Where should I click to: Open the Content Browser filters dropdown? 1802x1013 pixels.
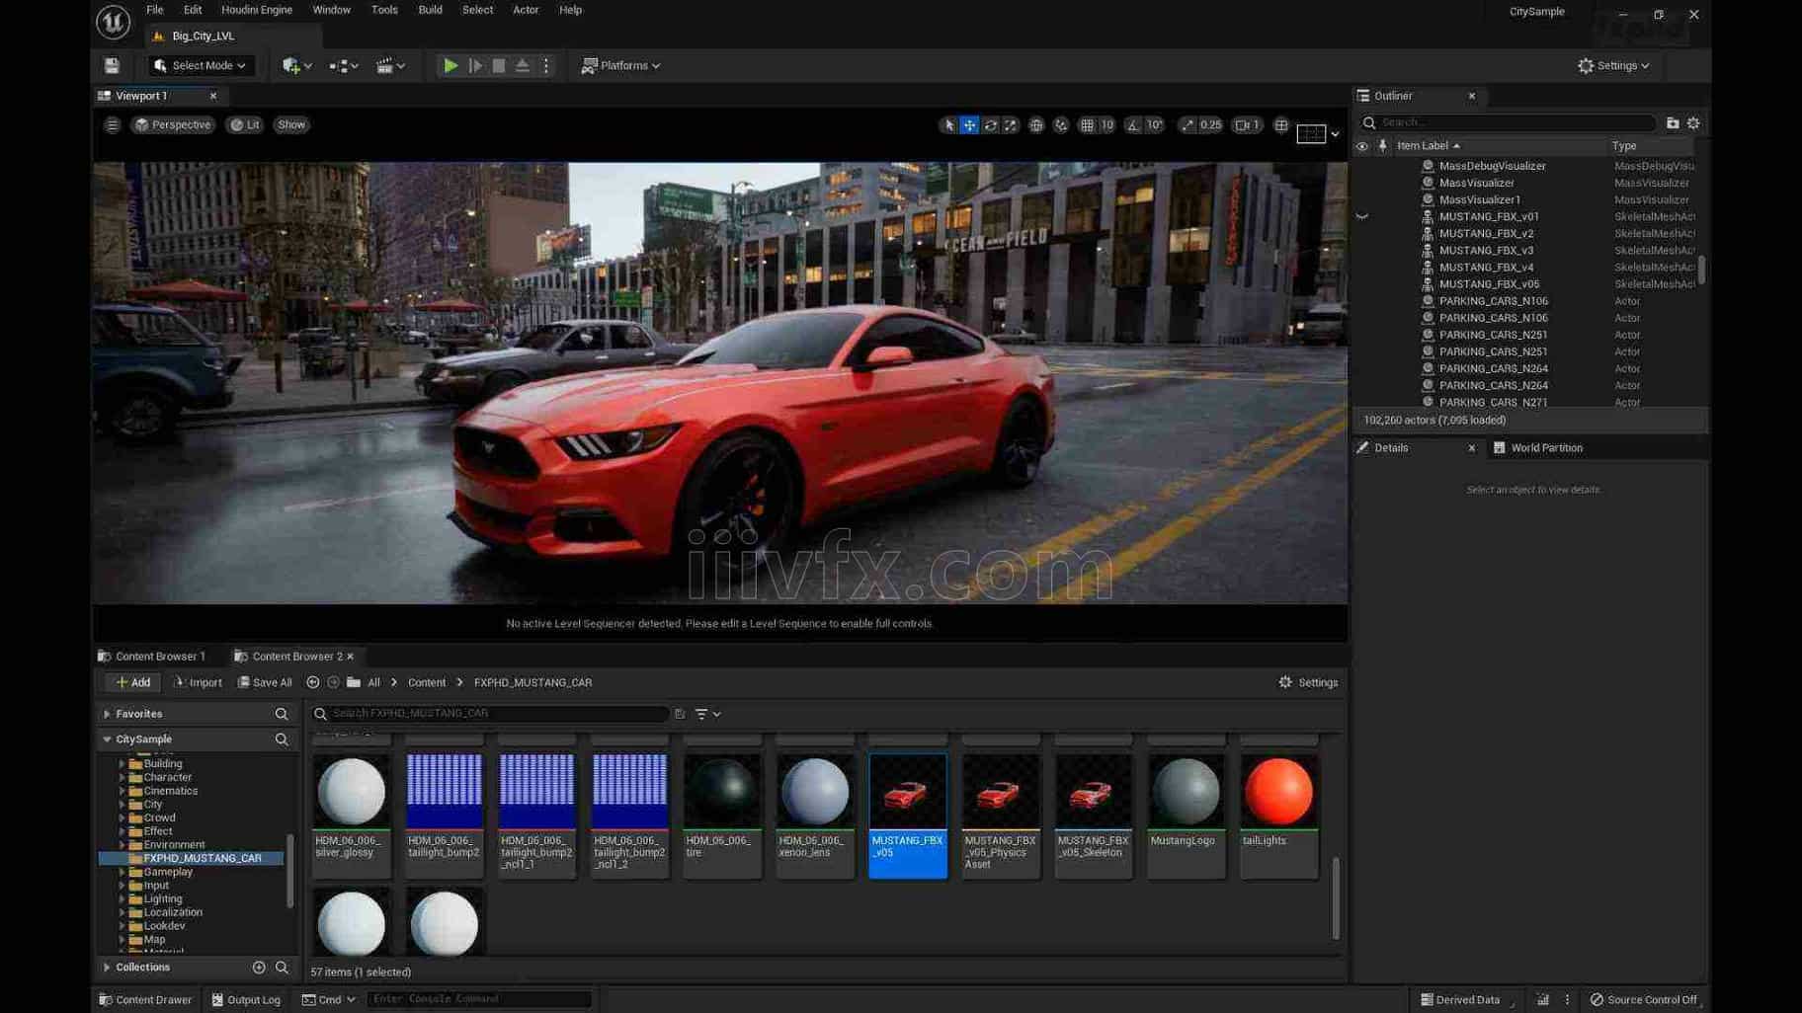coord(707,714)
